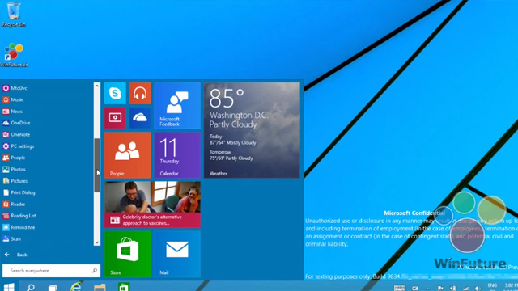Focus the Search everywhere field

click(x=51, y=271)
